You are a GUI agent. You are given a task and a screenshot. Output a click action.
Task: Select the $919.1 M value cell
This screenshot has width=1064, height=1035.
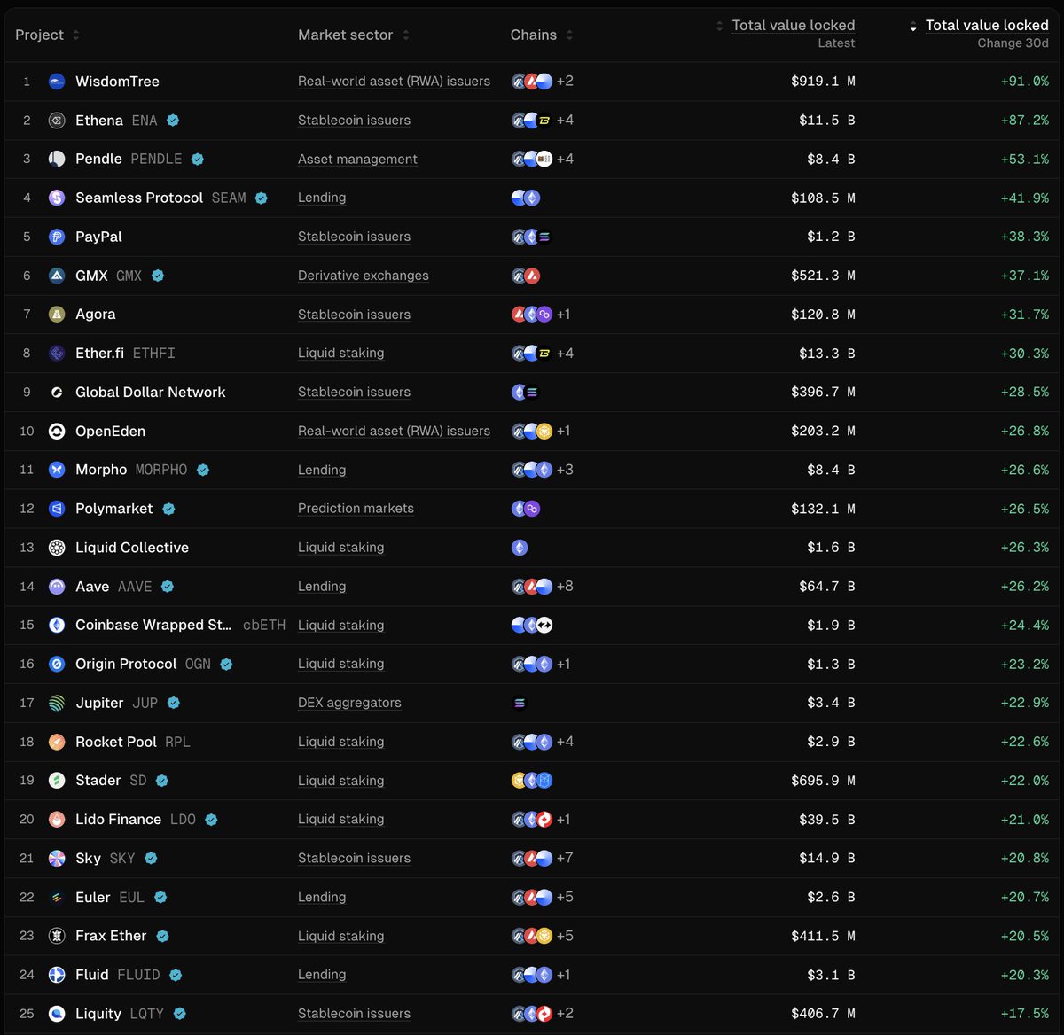(x=823, y=82)
